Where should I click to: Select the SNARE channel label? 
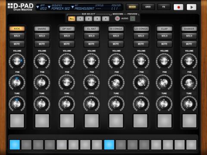[42, 29]
